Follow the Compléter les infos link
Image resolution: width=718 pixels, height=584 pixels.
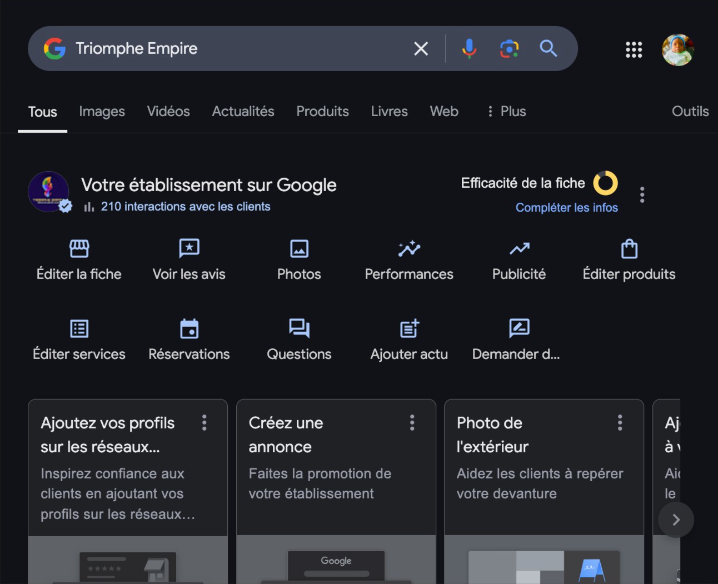566,208
